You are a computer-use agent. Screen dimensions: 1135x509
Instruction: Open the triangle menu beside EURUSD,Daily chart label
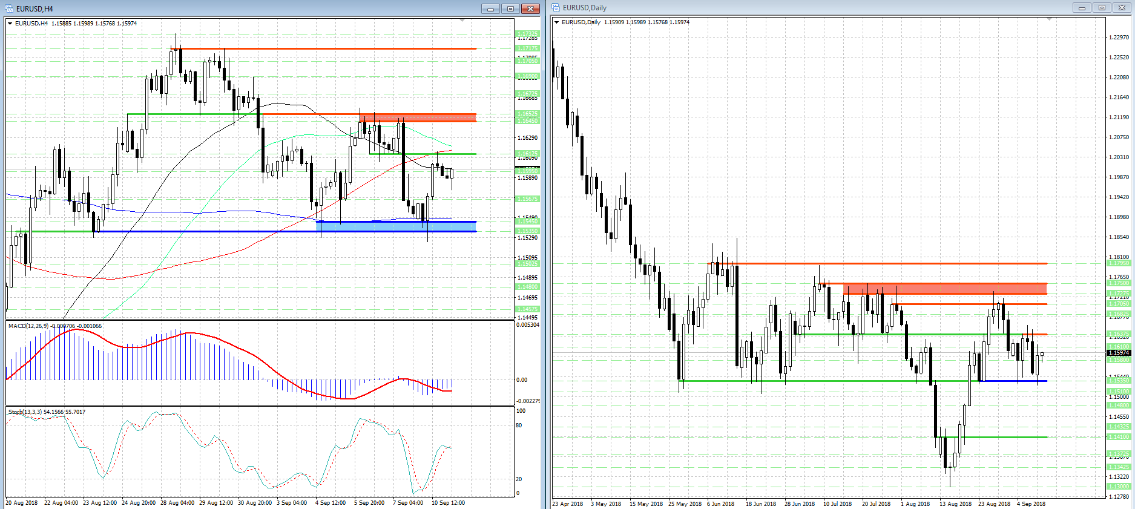(x=557, y=22)
